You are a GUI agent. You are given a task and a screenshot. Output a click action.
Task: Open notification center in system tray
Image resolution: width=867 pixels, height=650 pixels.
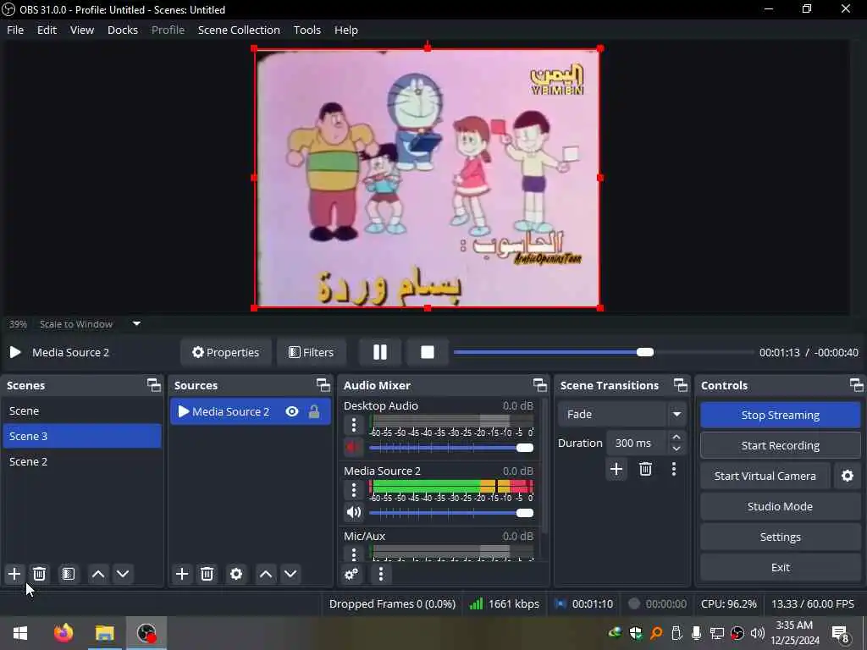click(x=840, y=633)
